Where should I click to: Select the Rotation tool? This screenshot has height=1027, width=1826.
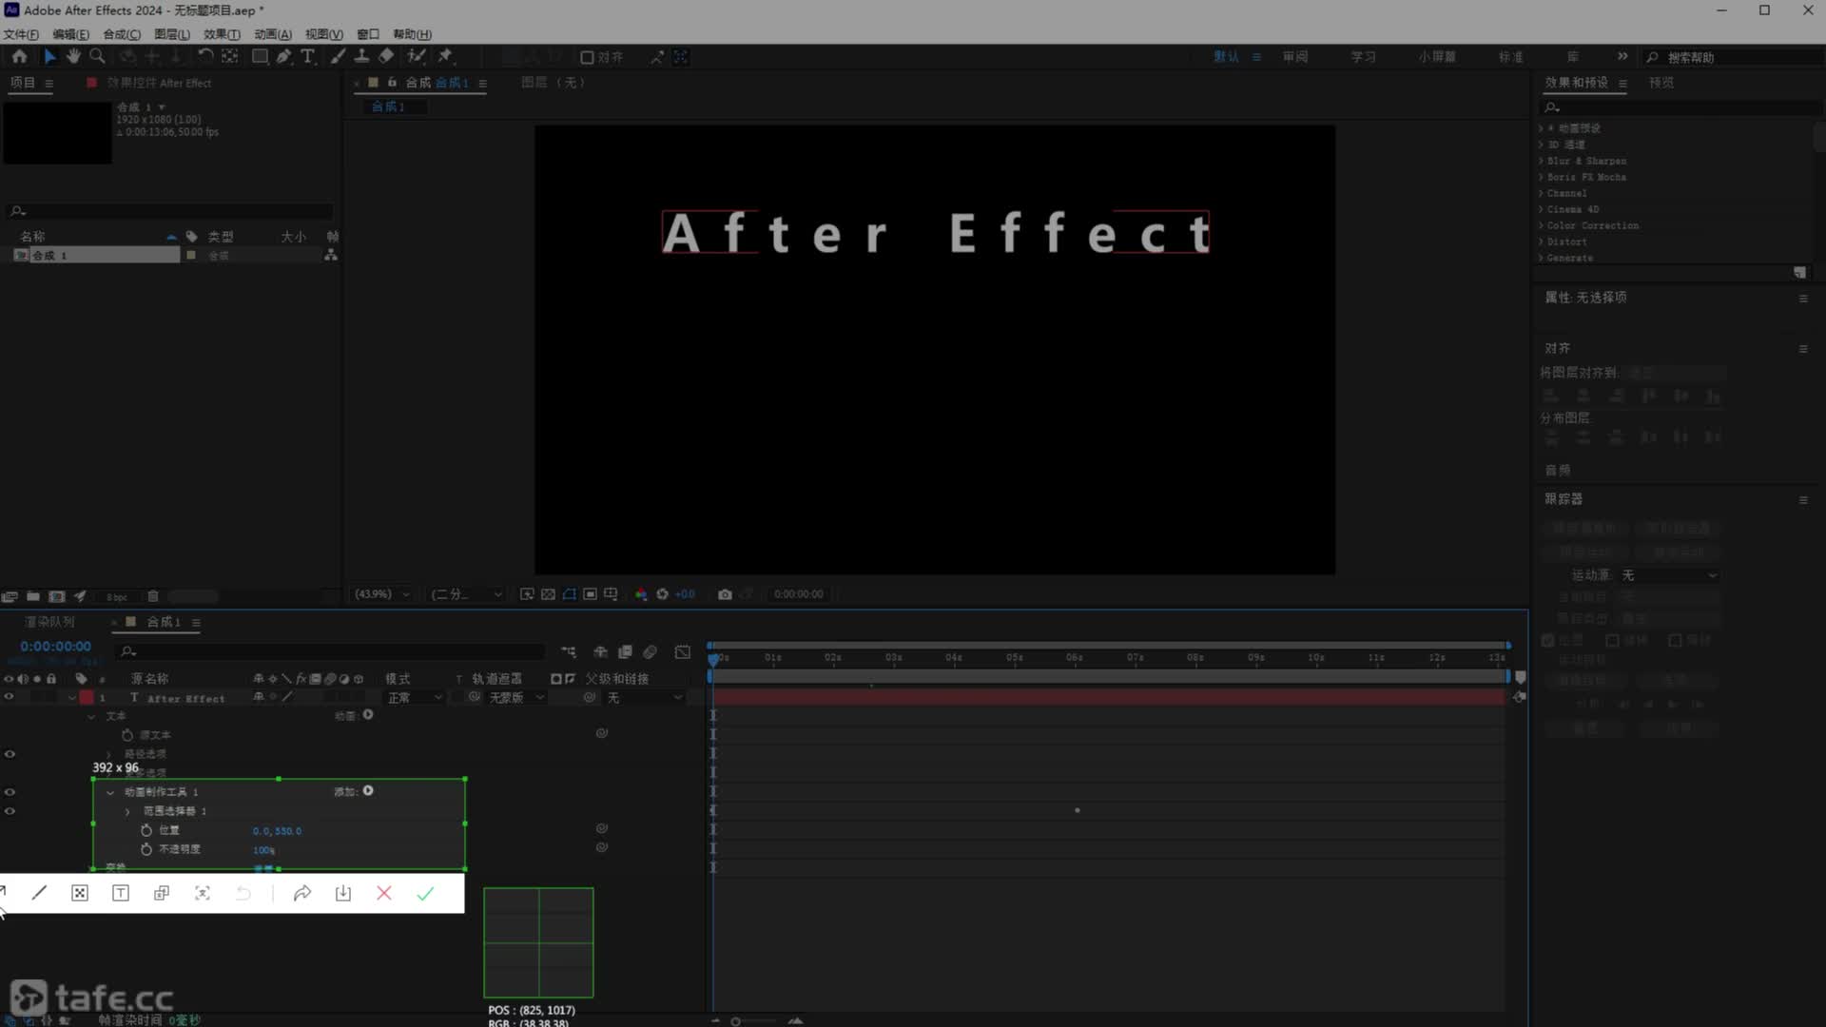[x=204, y=57]
